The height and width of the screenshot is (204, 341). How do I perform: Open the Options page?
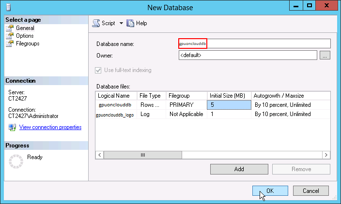25,36
